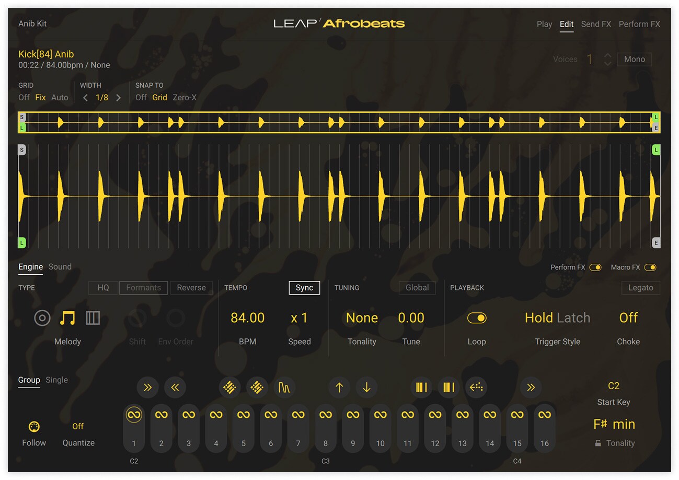Click the loop icon on pad 5
The image size is (679, 480).
point(243,415)
